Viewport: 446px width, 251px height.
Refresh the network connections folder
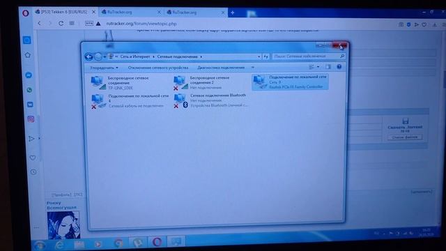pyautogui.click(x=266, y=56)
